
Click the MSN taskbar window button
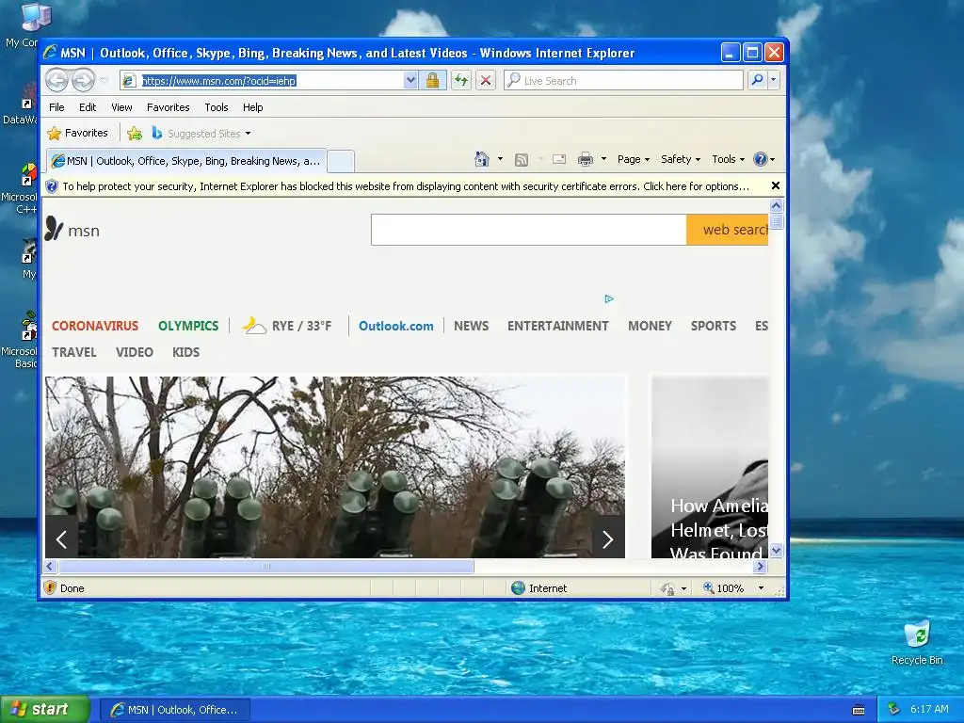(174, 710)
